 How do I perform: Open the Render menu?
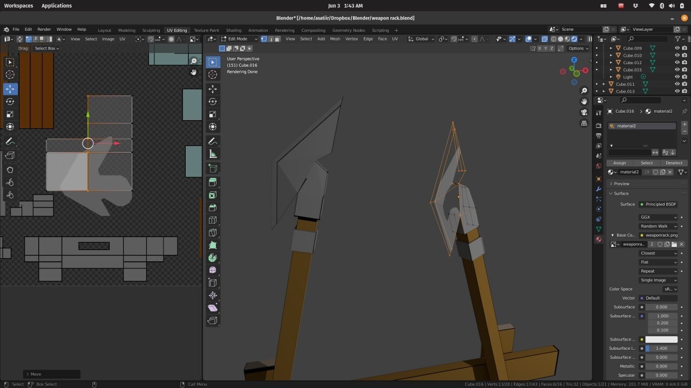[x=44, y=30]
